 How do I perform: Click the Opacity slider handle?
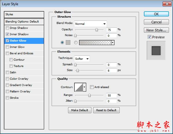[97, 30]
